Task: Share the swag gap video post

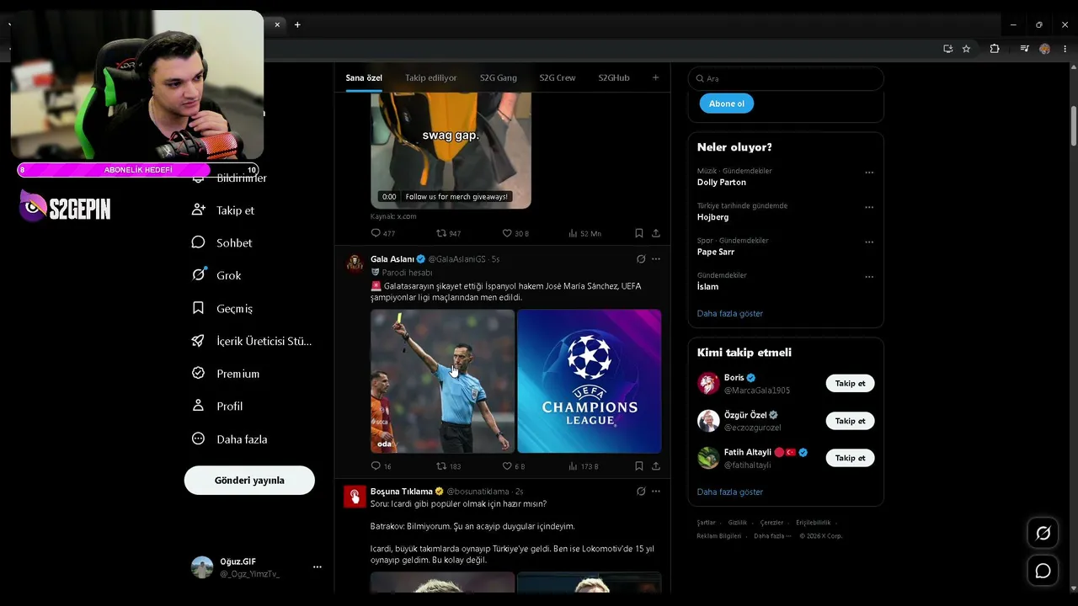Action: point(656,233)
